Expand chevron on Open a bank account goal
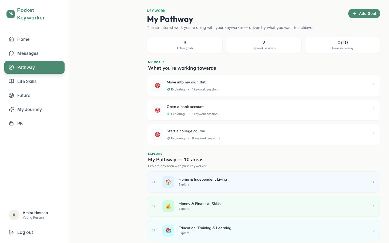 (374, 109)
